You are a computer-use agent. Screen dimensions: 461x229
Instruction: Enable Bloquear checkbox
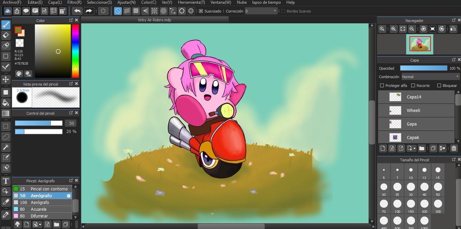[439, 85]
